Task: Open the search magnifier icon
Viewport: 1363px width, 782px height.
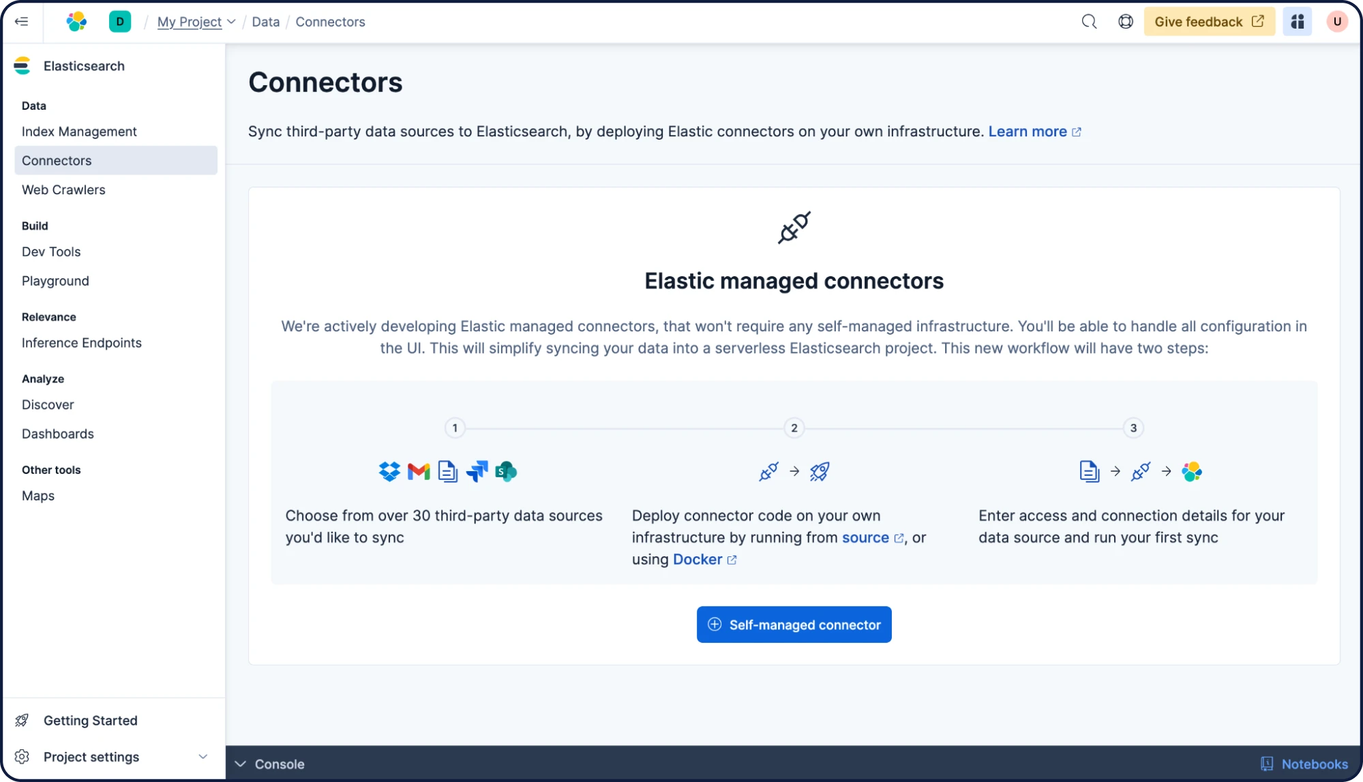Action: point(1089,22)
